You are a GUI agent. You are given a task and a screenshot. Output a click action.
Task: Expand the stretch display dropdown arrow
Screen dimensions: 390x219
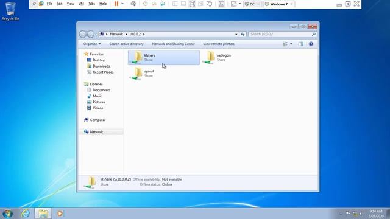point(239,4)
